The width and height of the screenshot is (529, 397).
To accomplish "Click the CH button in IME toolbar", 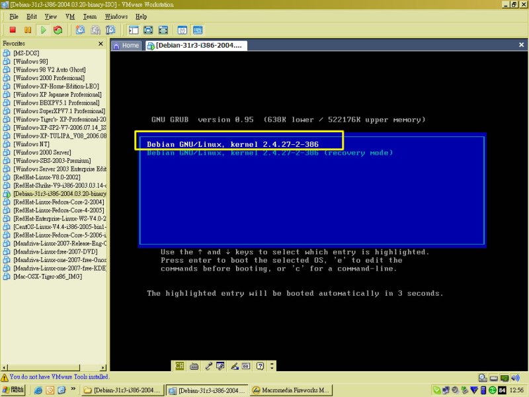I will click(180, 366).
